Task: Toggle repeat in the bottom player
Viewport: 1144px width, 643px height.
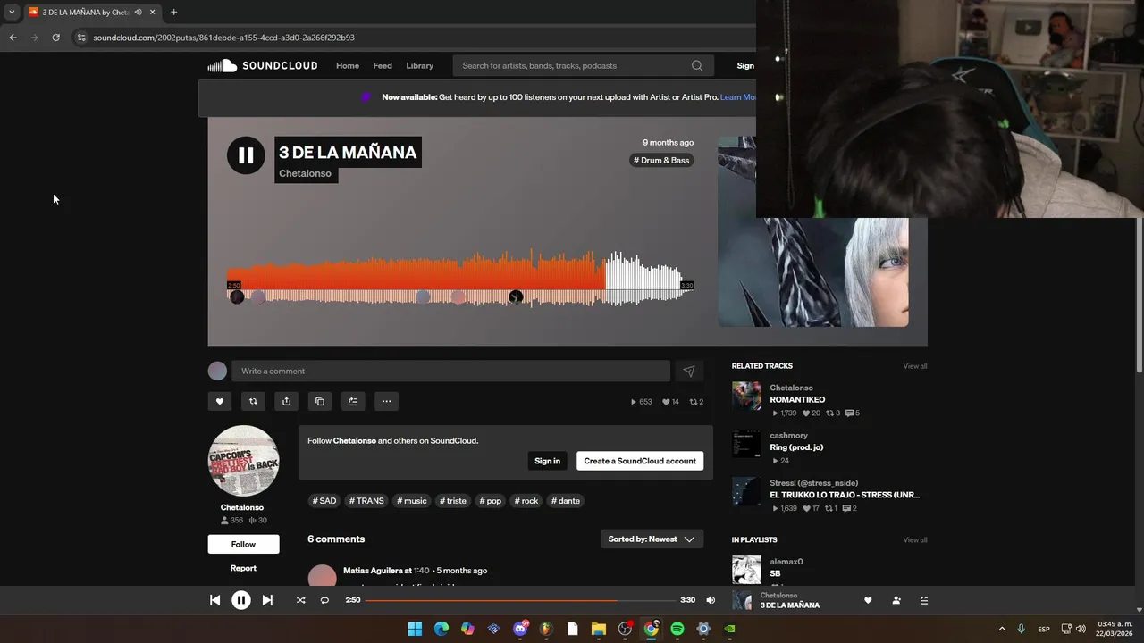Action: point(324,600)
